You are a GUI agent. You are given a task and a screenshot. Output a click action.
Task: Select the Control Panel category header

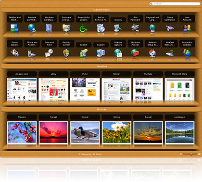(x=101, y=10)
